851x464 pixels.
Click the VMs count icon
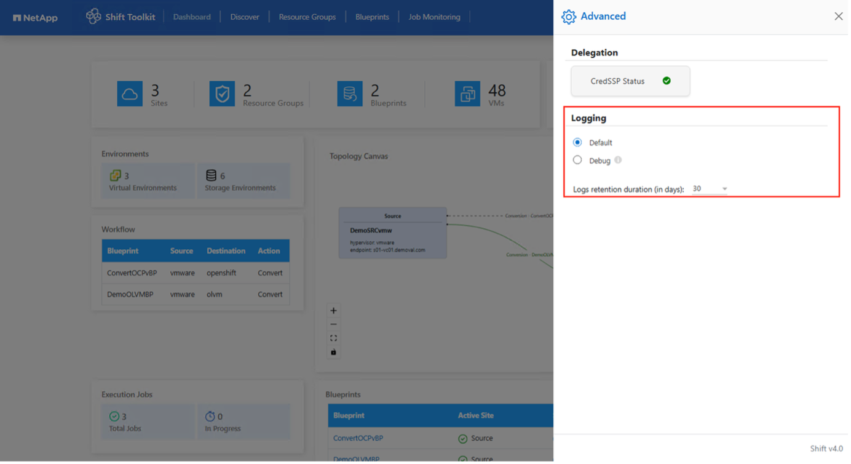[467, 94]
